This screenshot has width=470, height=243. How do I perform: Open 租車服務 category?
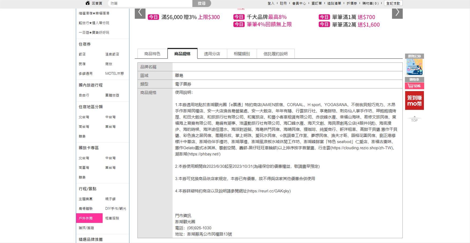[x=112, y=218]
